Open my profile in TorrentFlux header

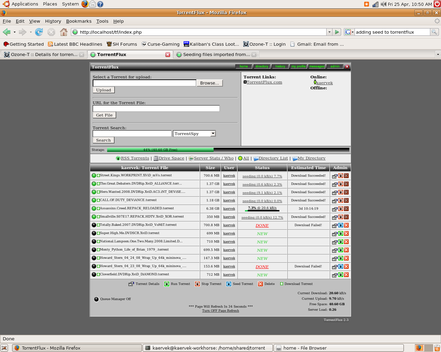pos(298,66)
